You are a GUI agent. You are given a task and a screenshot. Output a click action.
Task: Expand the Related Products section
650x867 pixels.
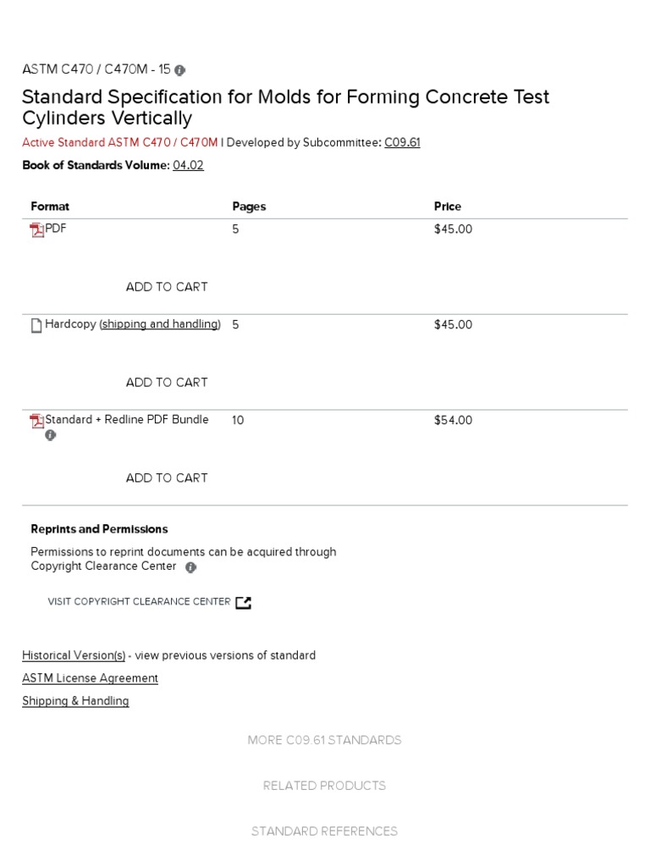pyautogui.click(x=324, y=786)
